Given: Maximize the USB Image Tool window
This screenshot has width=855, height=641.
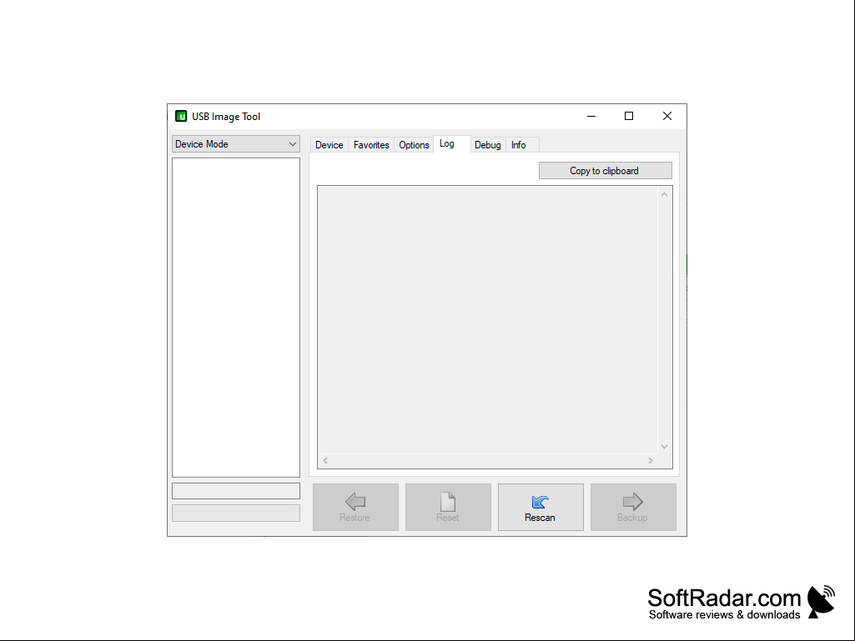Looking at the screenshot, I should pos(629,116).
